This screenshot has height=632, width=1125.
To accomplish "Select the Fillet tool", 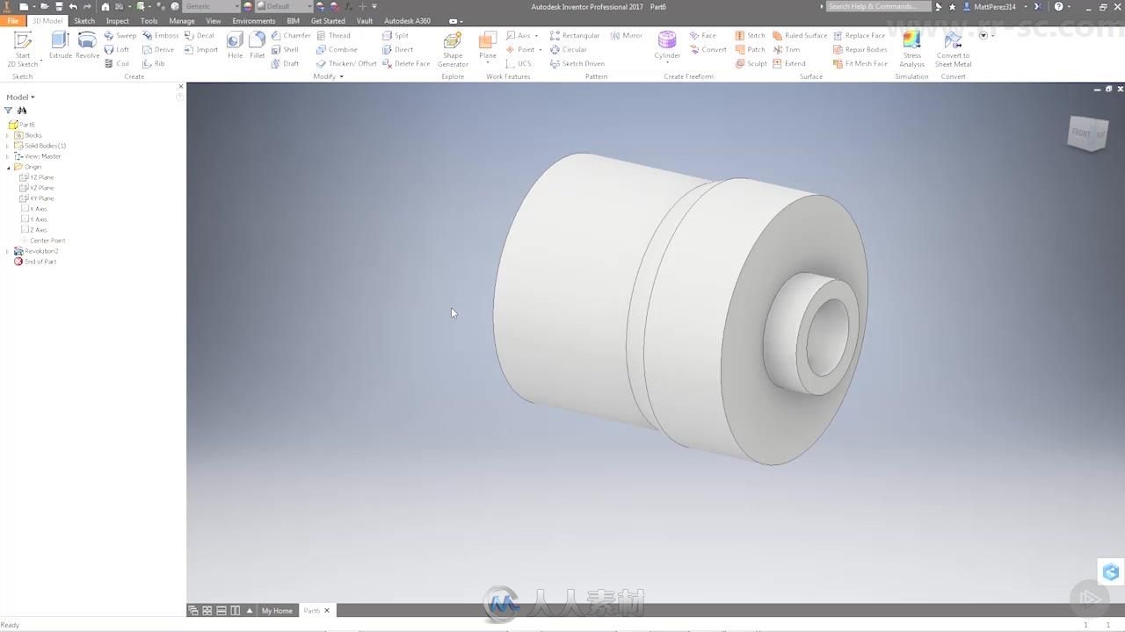I will (x=257, y=46).
